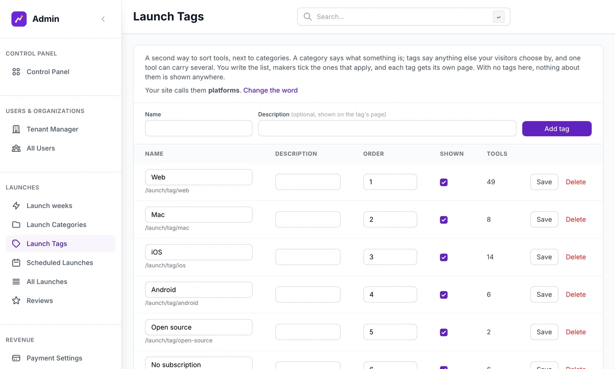Click the Control Panel grid icon
The width and height of the screenshot is (615, 369).
point(16,72)
